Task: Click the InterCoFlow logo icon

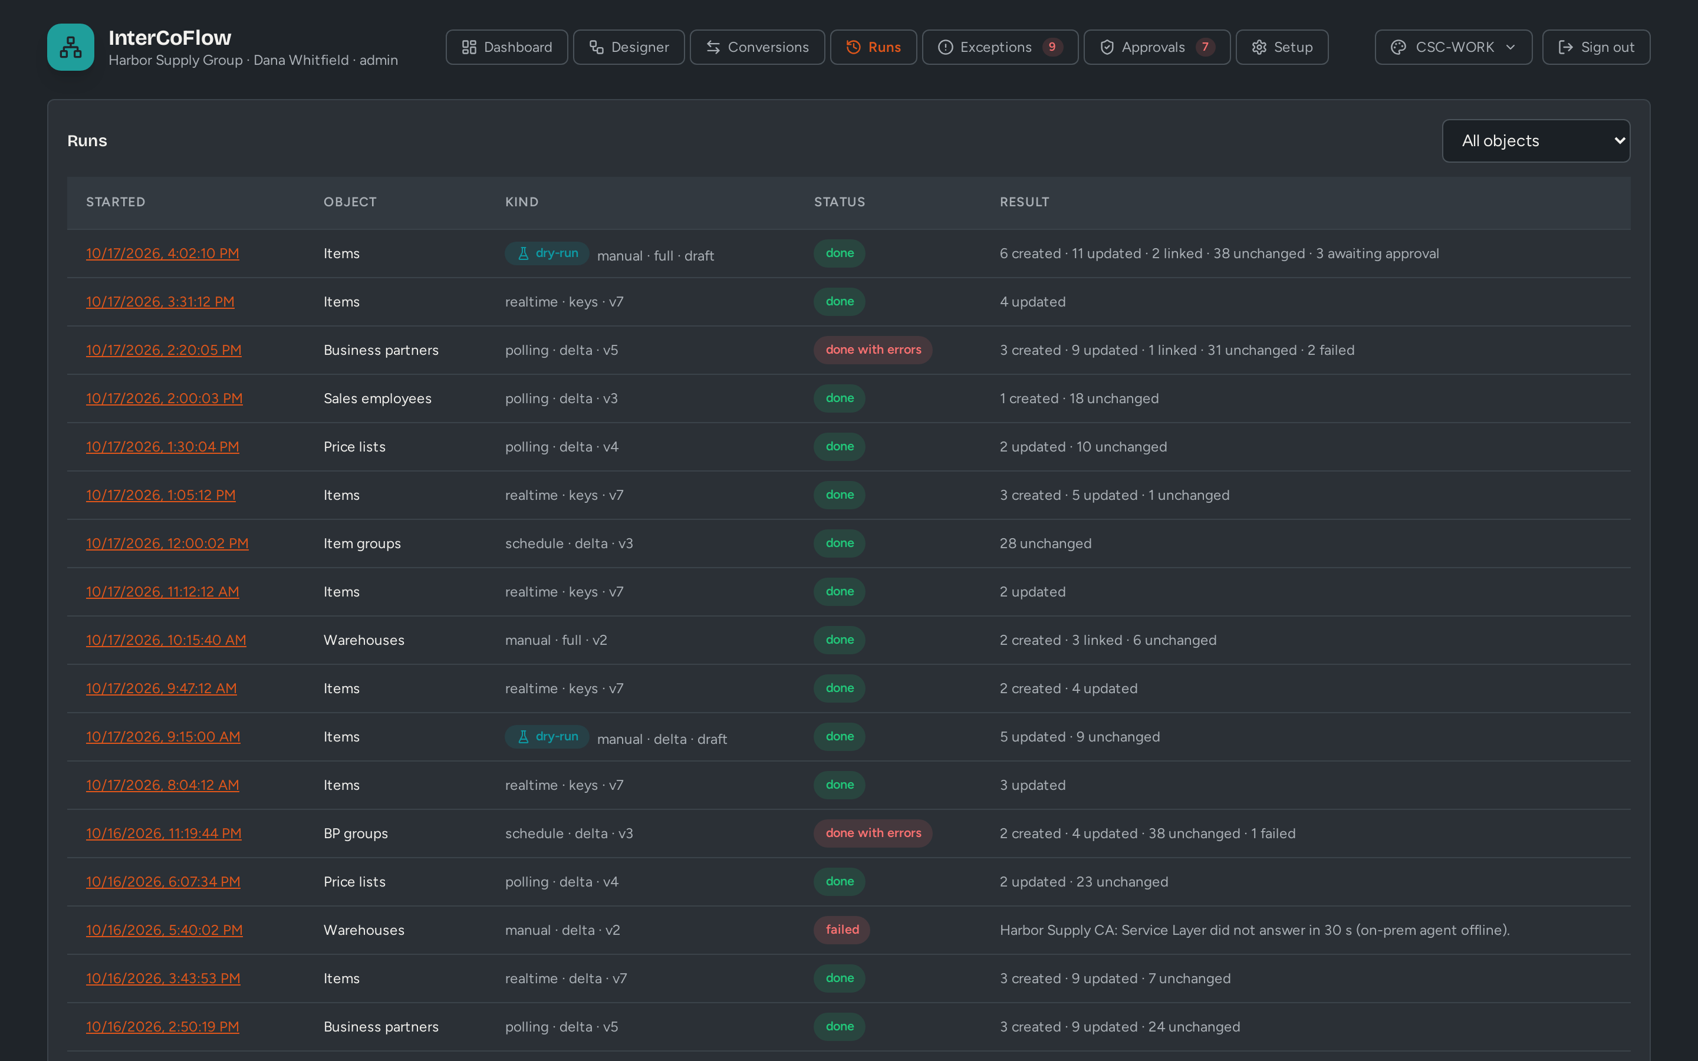Action: coord(70,47)
